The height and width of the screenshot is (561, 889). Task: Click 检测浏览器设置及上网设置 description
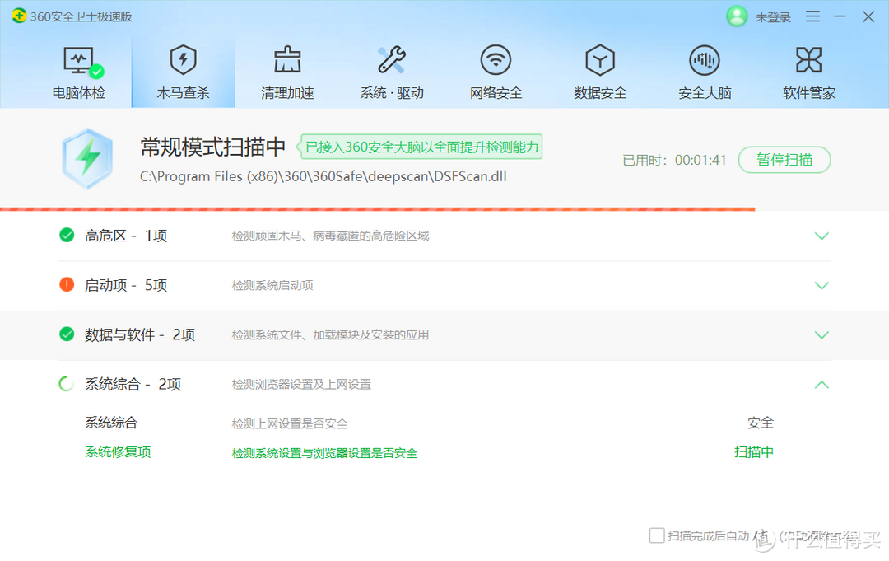click(x=301, y=385)
